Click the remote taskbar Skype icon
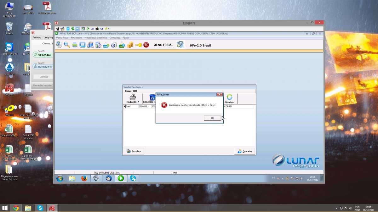378x212 pixels. (x=133, y=178)
